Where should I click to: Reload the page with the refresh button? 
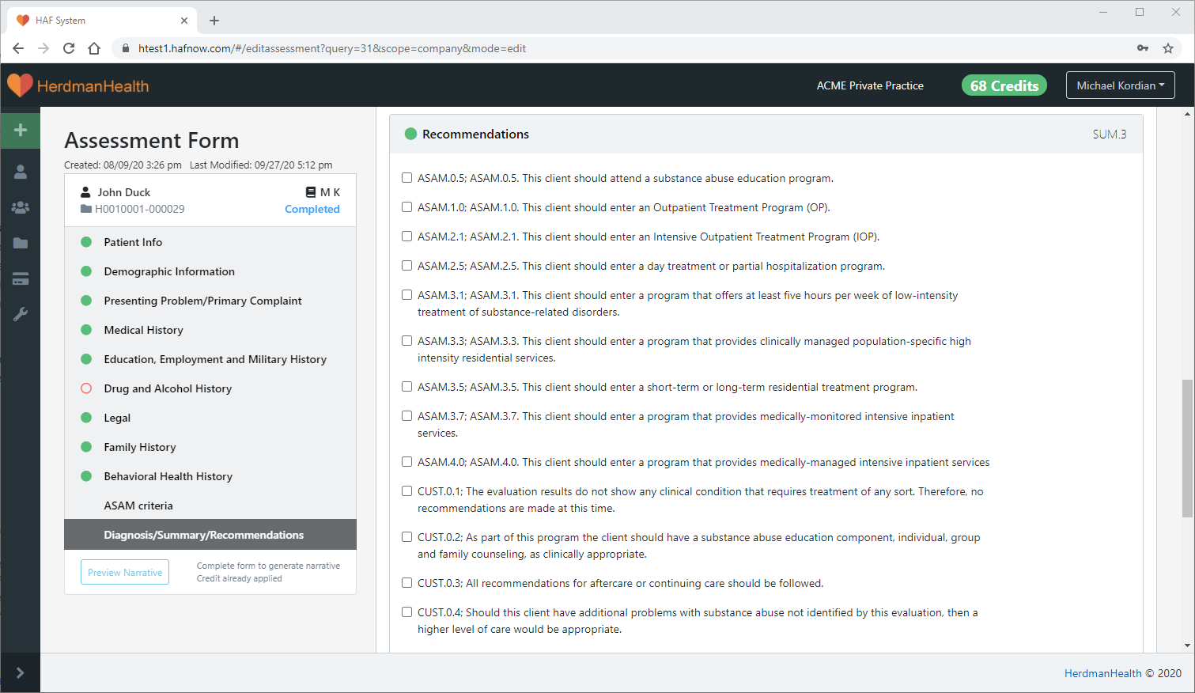coord(69,48)
